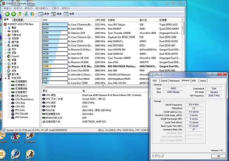
Task: Click the OK button in CPU-Z
Action: point(219,156)
